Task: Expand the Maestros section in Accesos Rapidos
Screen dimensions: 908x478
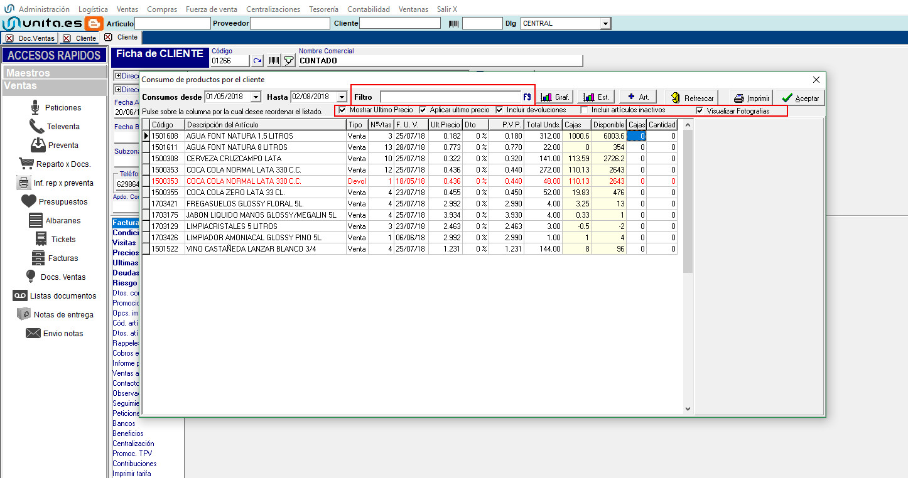Action: click(x=55, y=73)
